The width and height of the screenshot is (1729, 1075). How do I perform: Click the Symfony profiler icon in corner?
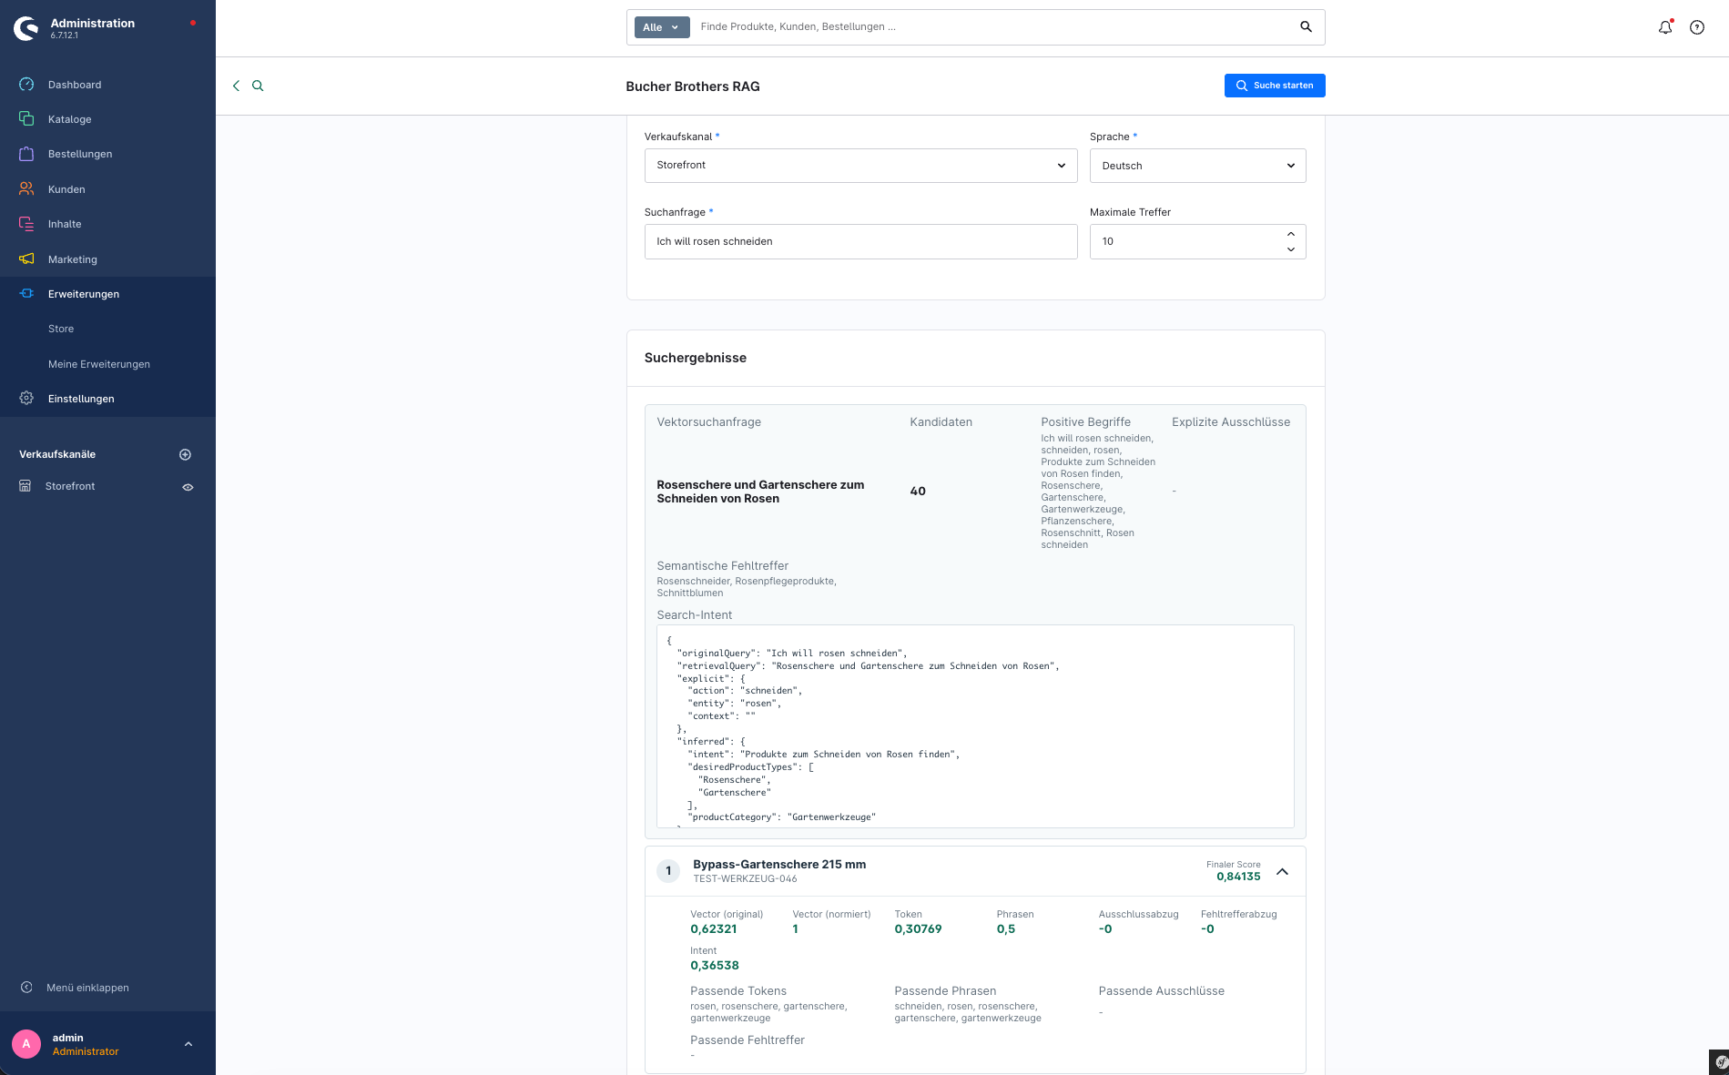[1719, 1062]
